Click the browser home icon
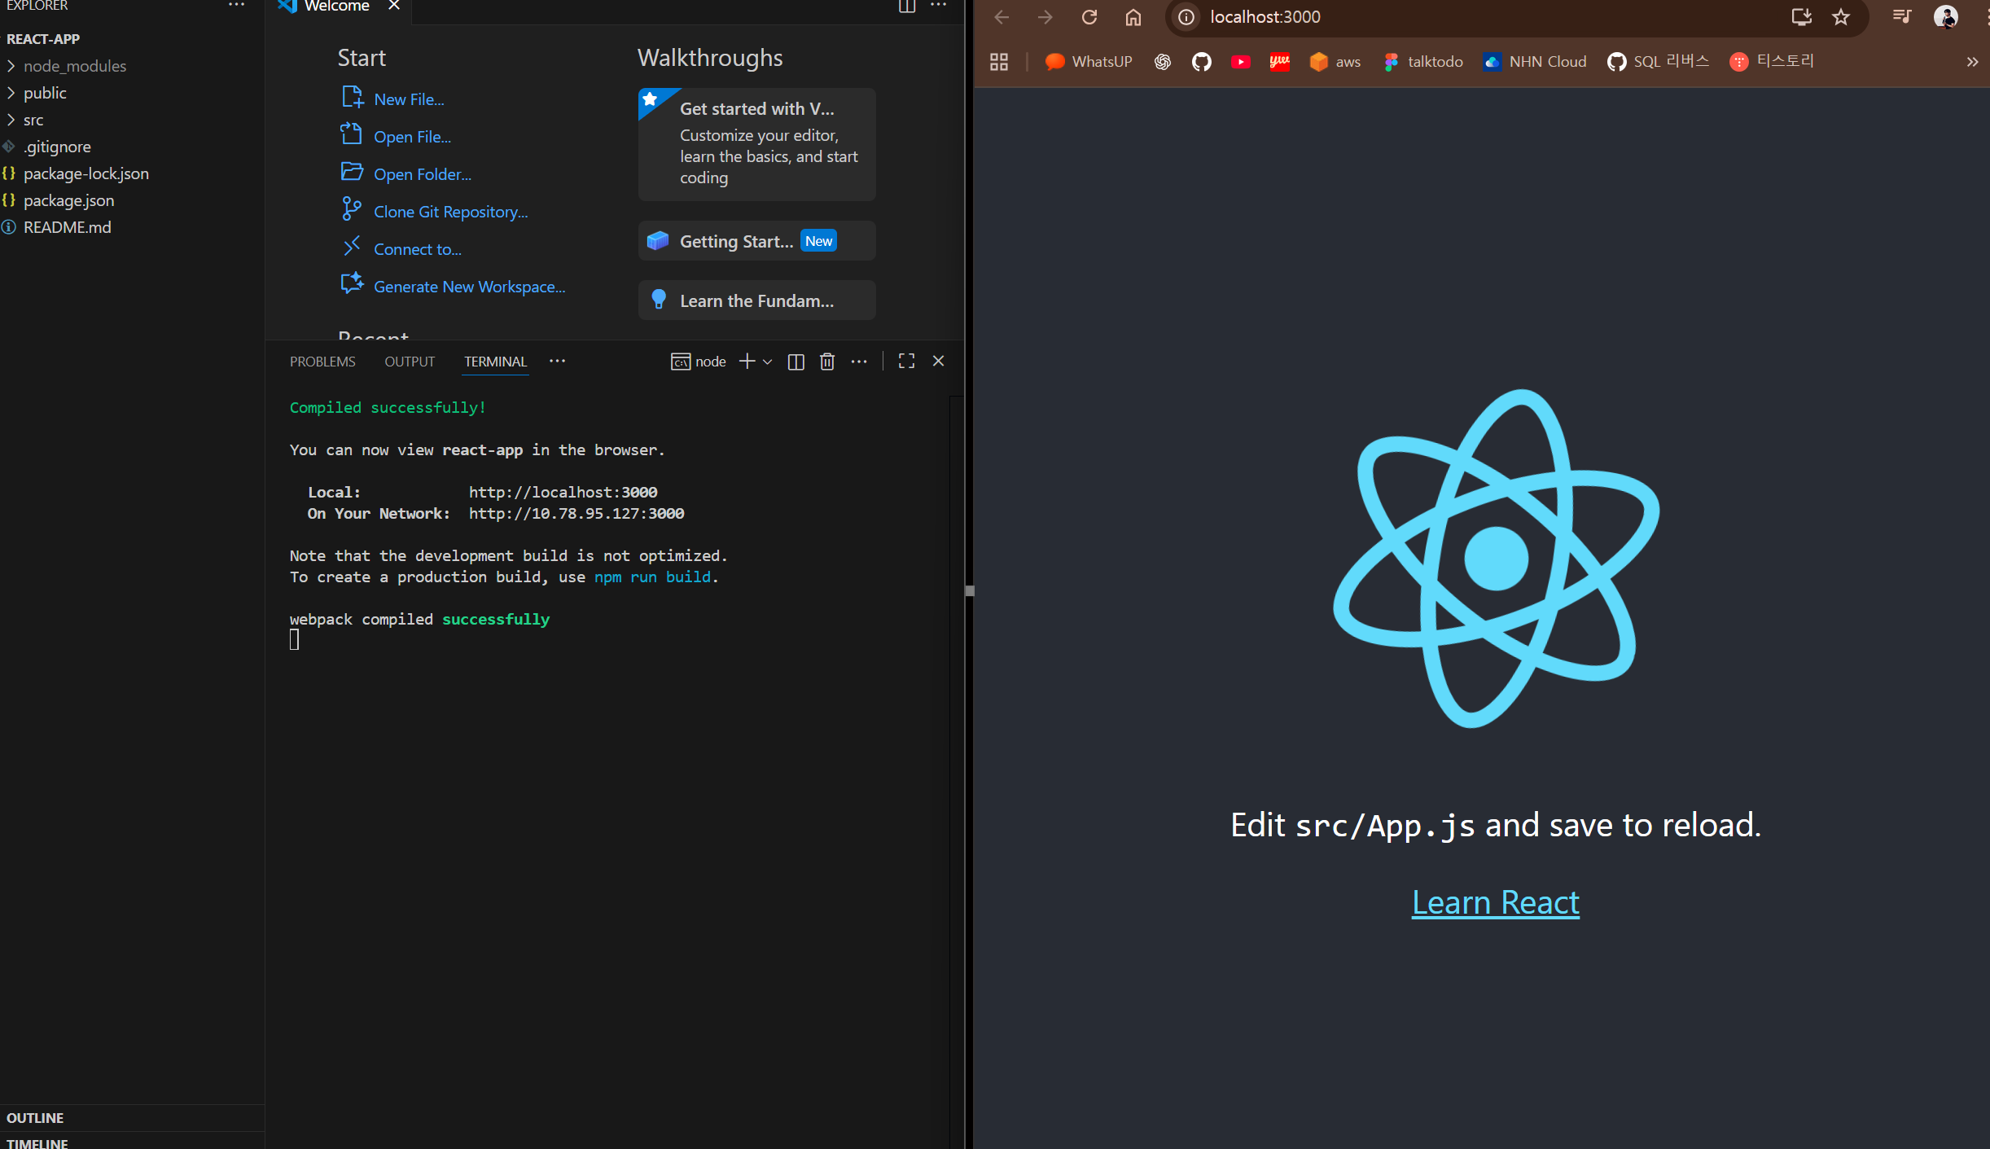Image resolution: width=1990 pixels, height=1149 pixels. [1133, 17]
